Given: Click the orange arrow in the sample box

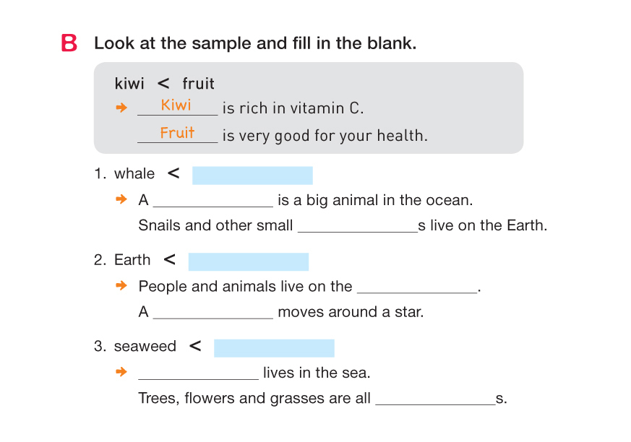Looking at the screenshot, I should pos(121,108).
